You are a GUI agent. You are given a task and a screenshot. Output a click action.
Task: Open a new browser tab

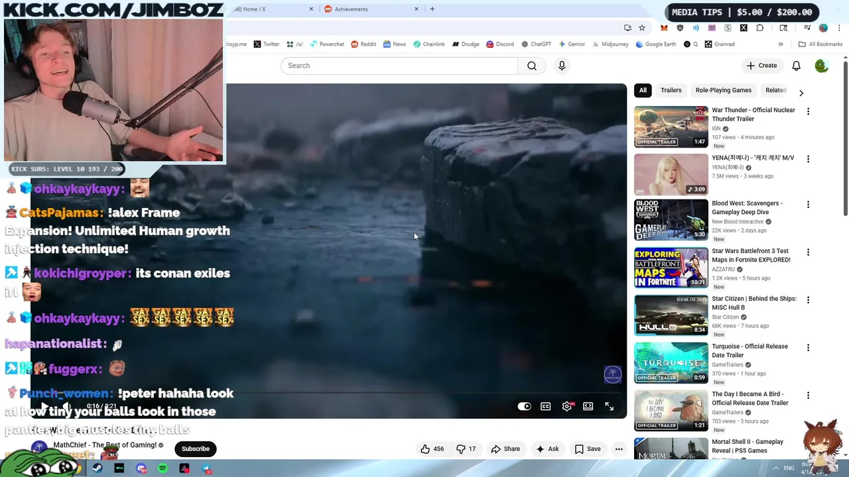click(x=432, y=9)
